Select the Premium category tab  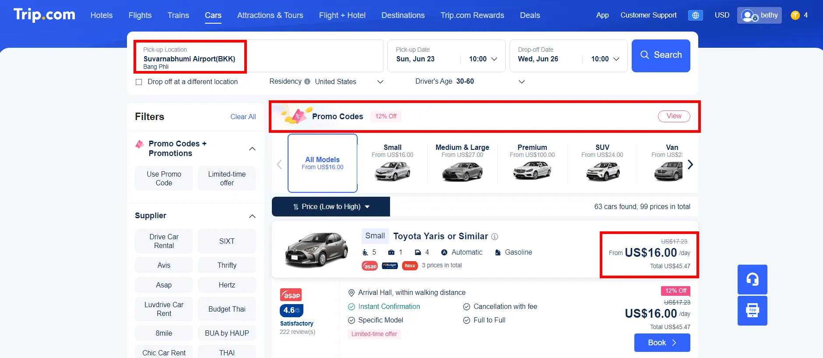(x=532, y=163)
